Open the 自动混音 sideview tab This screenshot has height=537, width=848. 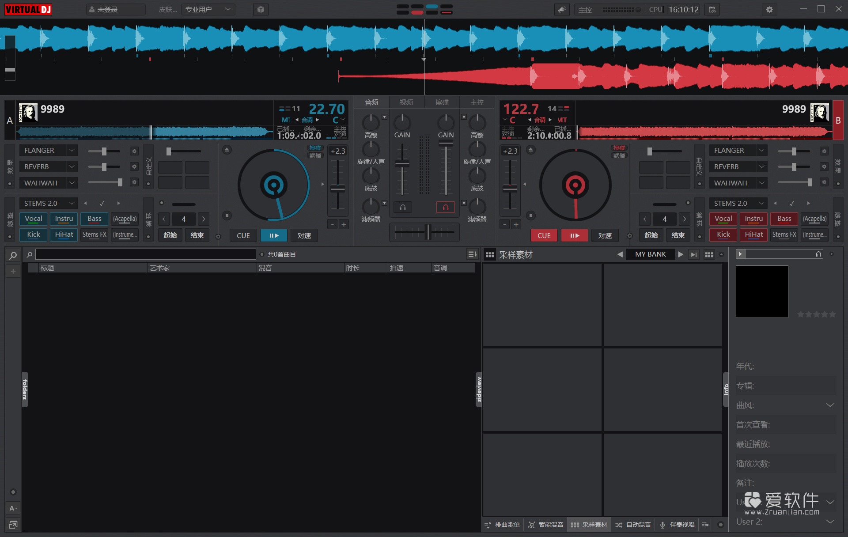[x=633, y=525]
